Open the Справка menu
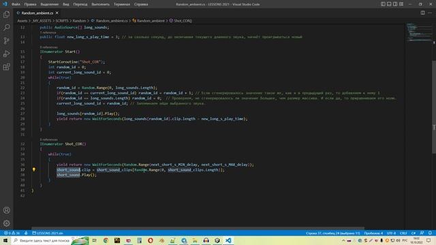Screen dimensions: 436x245 [141, 4]
